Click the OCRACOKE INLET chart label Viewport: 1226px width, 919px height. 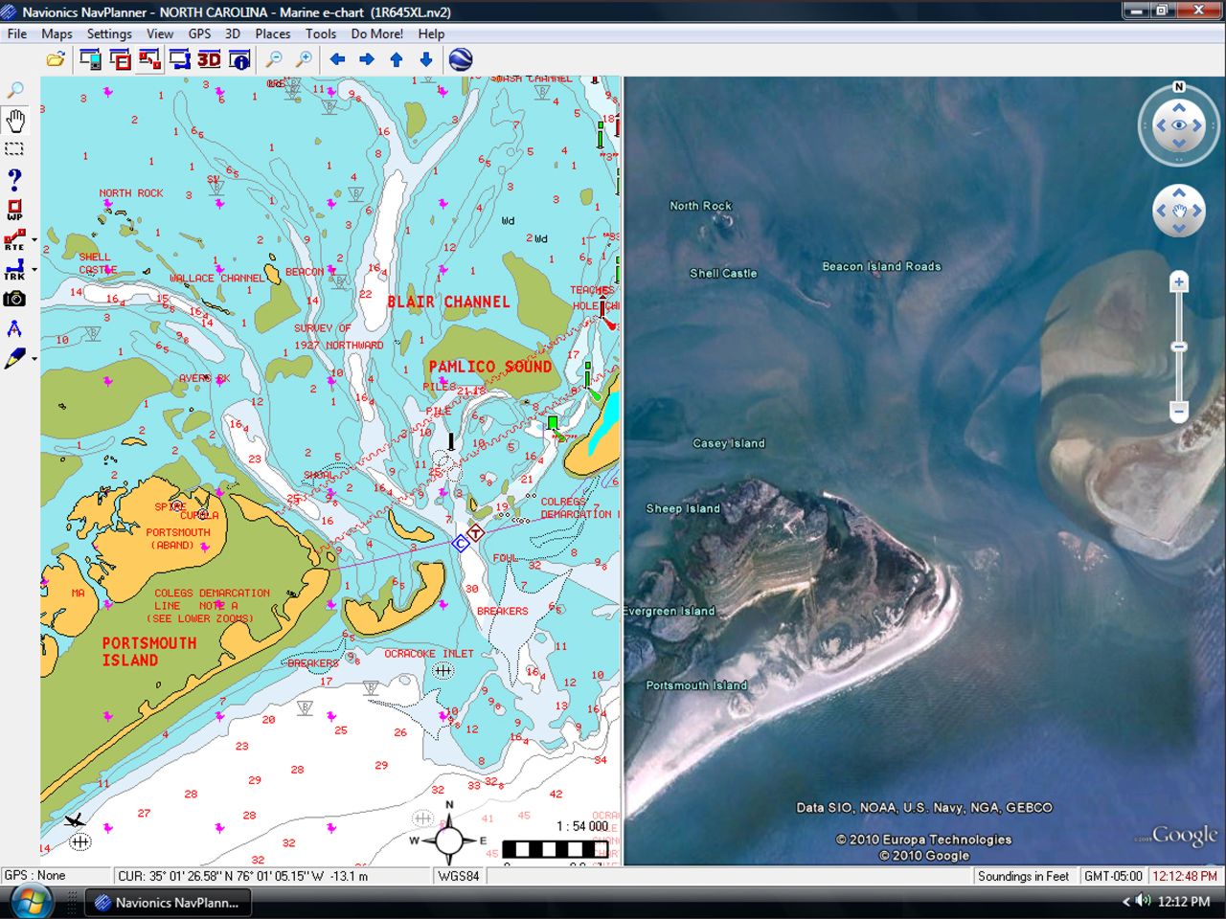(x=429, y=654)
